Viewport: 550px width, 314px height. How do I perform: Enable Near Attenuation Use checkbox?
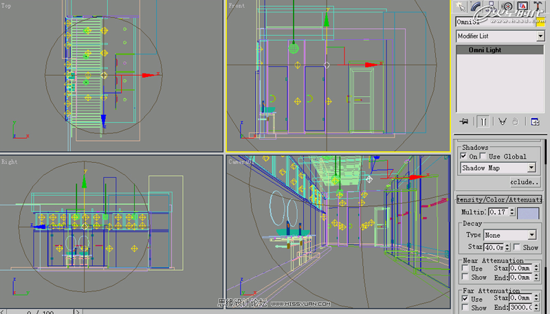pyautogui.click(x=465, y=269)
